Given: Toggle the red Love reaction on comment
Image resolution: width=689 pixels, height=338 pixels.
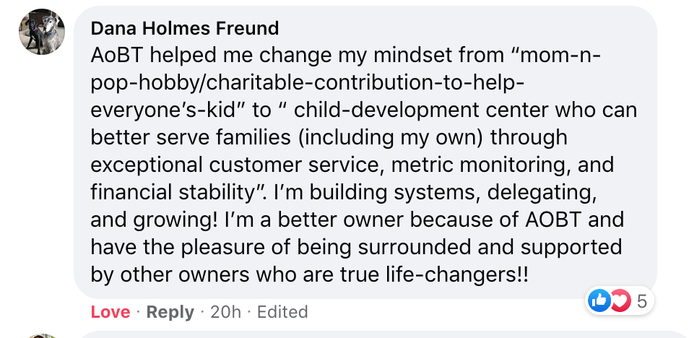Looking at the screenshot, I should tap(110, 312).
